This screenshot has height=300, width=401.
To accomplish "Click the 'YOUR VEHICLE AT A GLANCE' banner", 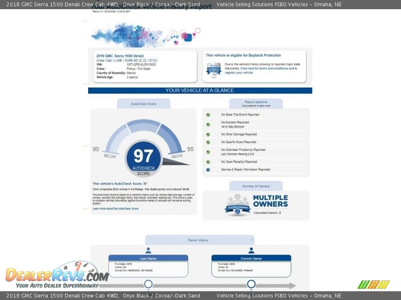I will (x=200, y=90).
